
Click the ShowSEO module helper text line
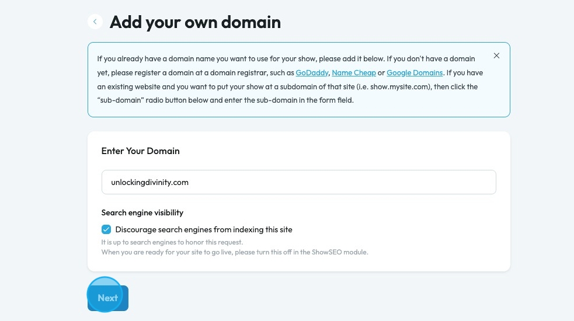click(x=235, y=252)
